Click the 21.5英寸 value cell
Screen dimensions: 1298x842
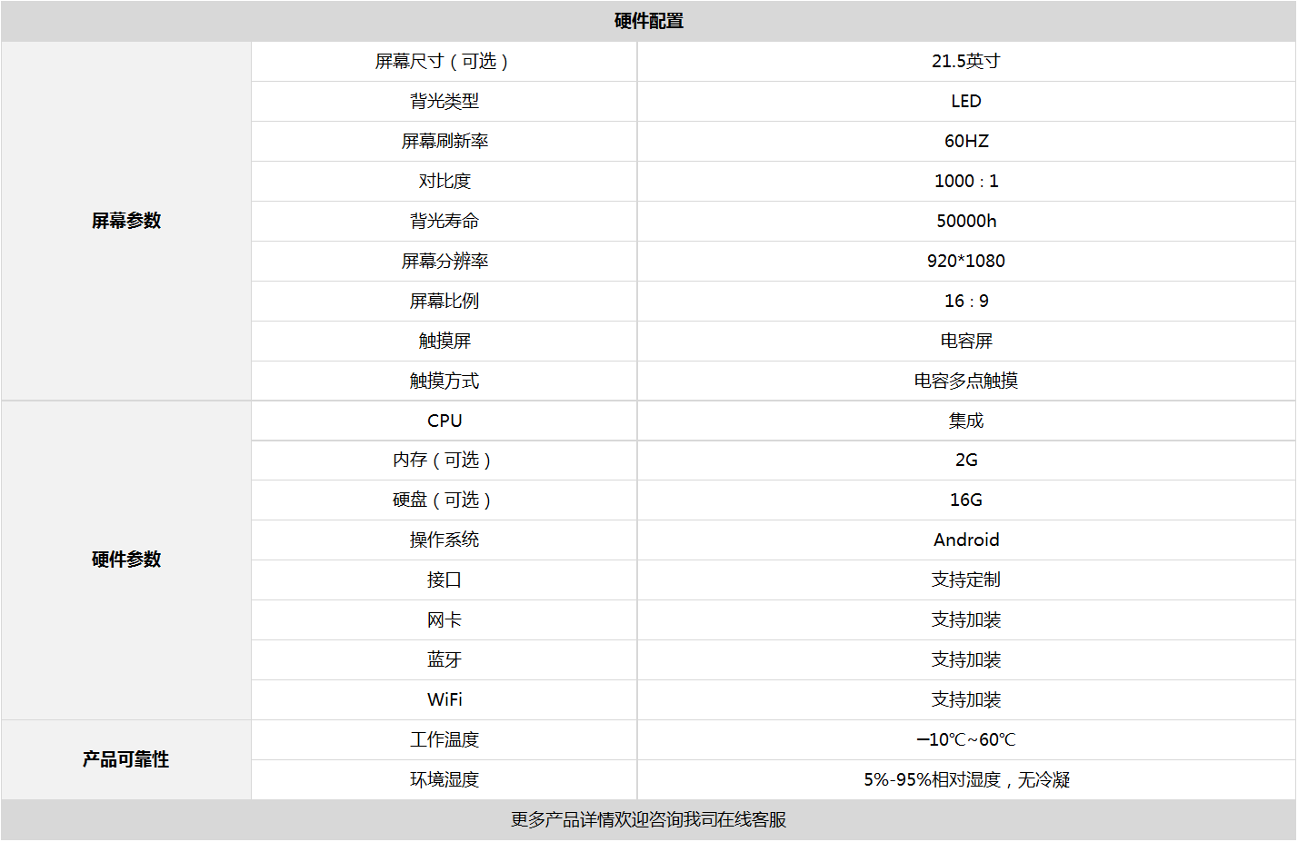tap(966, 61)
